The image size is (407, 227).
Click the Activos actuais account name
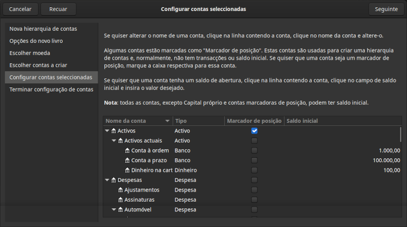tap(143, 141)
